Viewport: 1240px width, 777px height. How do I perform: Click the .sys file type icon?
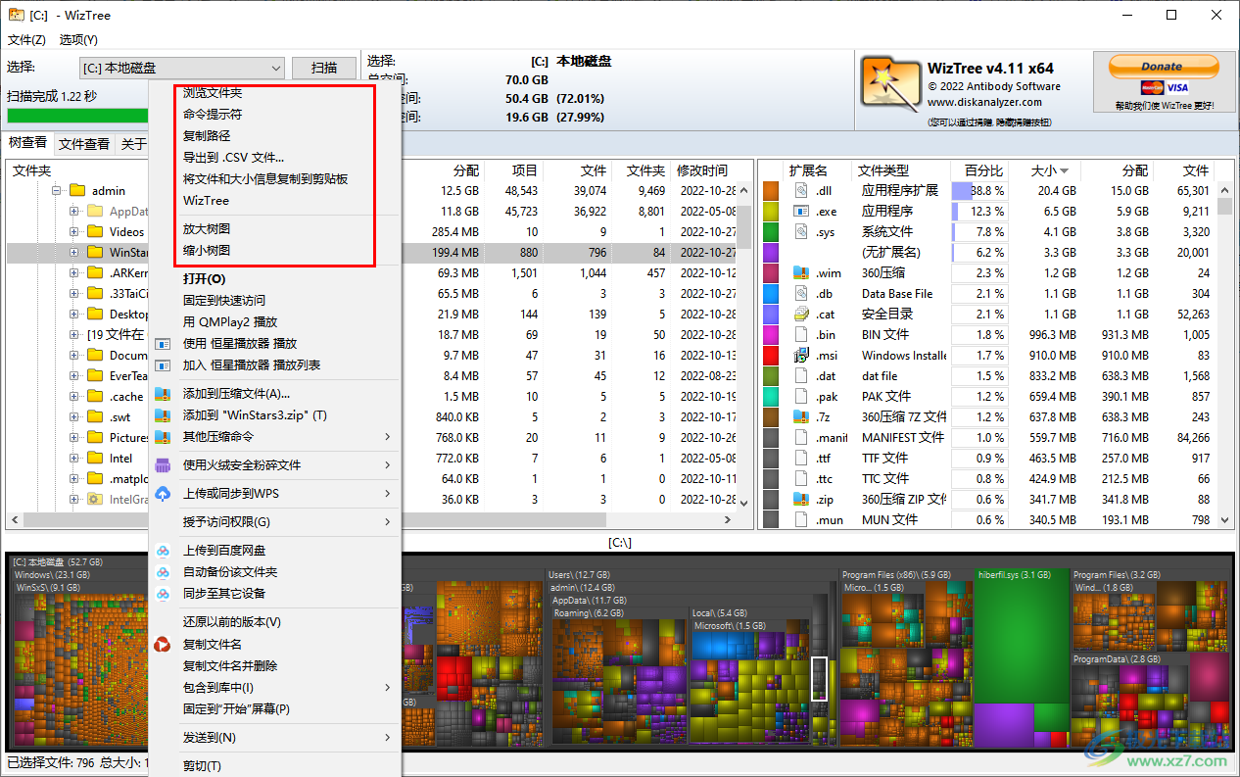[800, 231]
